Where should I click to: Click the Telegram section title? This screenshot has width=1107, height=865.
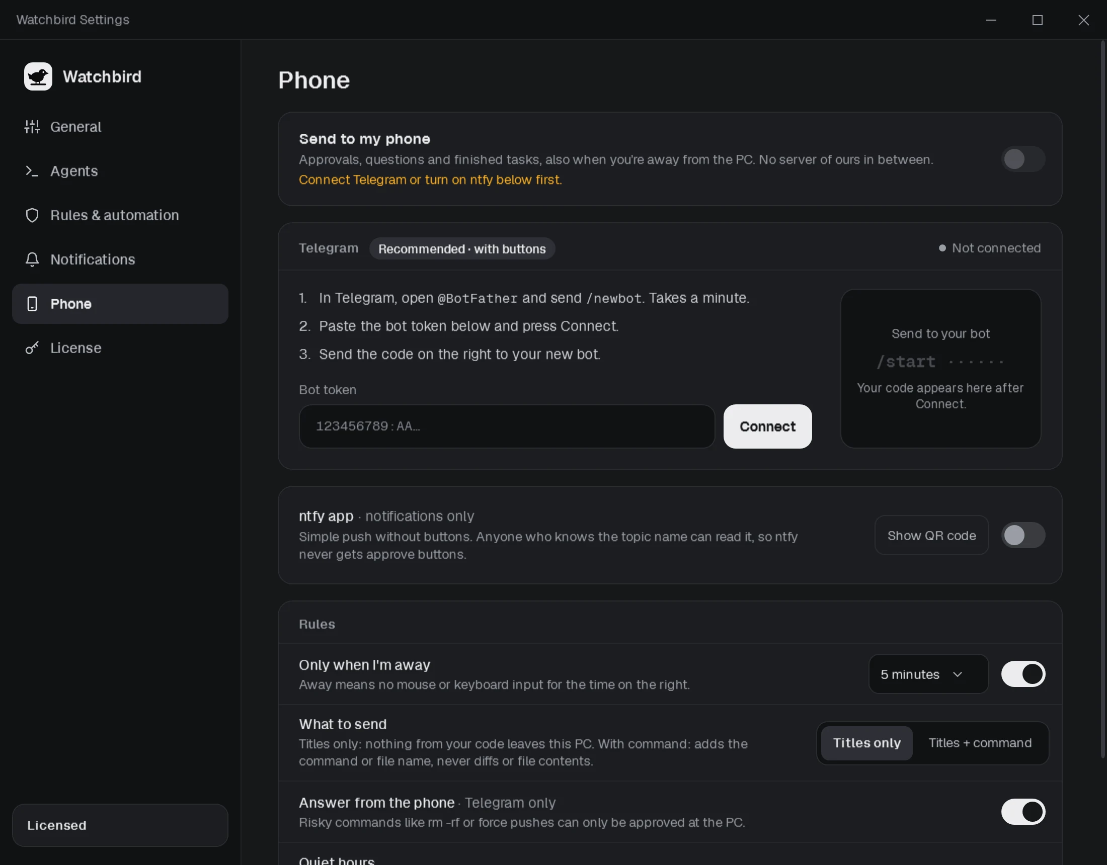(x=329, y=248)
